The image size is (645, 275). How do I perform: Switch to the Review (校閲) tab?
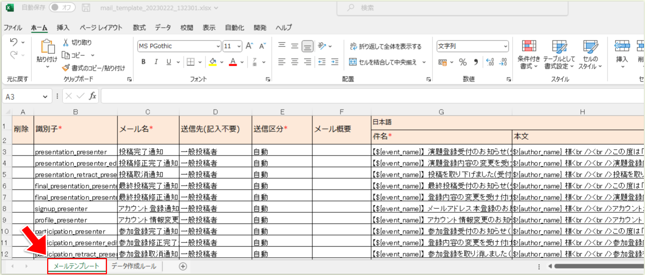tap(187, 28)
